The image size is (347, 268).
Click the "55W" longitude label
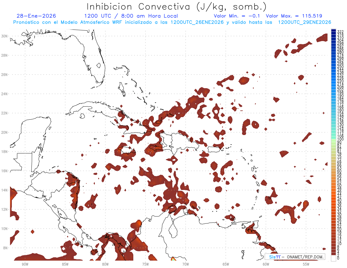click(x=306, y=264)
